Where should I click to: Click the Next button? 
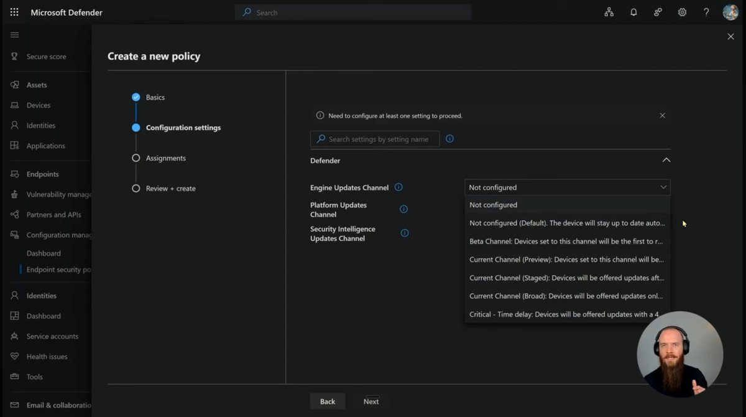click(x=371, y=401)
